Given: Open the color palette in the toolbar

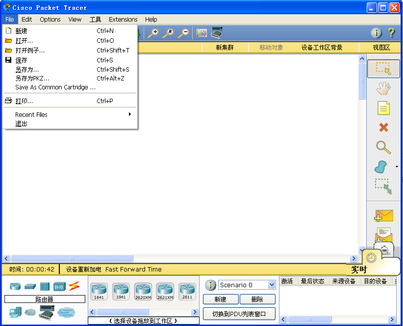Looking at the screenshot, I should point(201,33).
